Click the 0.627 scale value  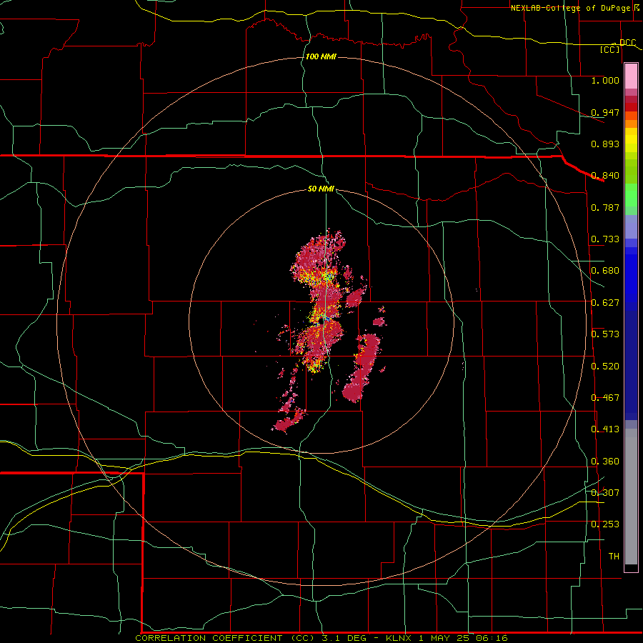(605, 303)
